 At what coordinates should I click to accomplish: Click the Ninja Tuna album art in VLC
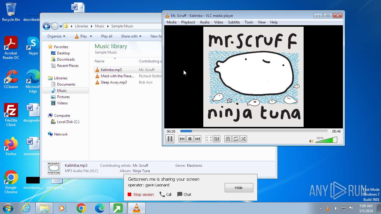tap(253, 77)
